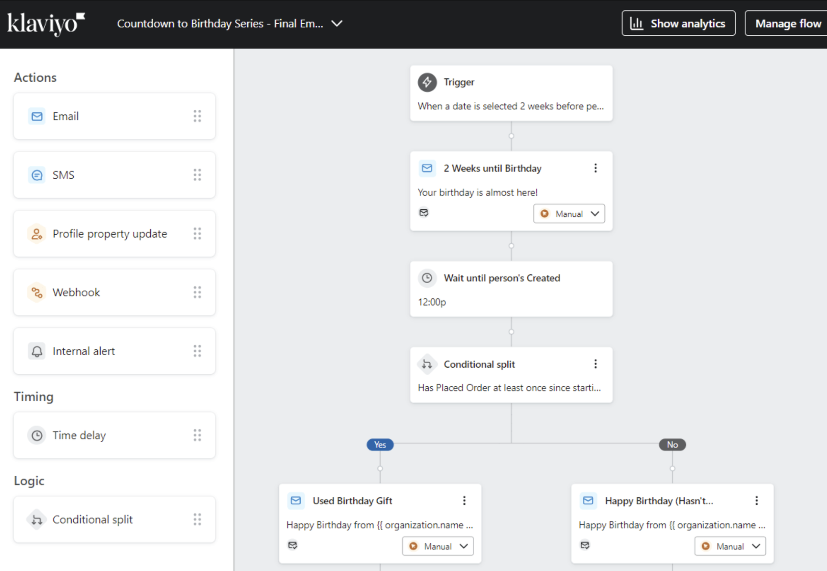Open Happy Birthday (Hasn't...) card options menu
This screenshot has height=571, width=827.
(756, 500)
